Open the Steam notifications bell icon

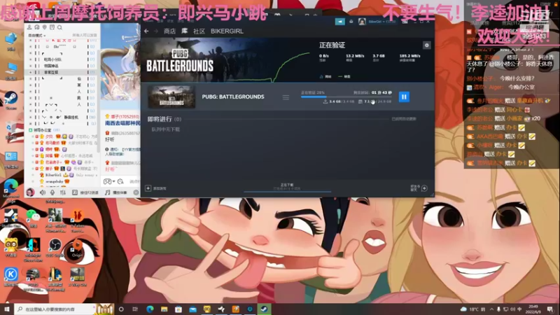[x=351, y=22]
